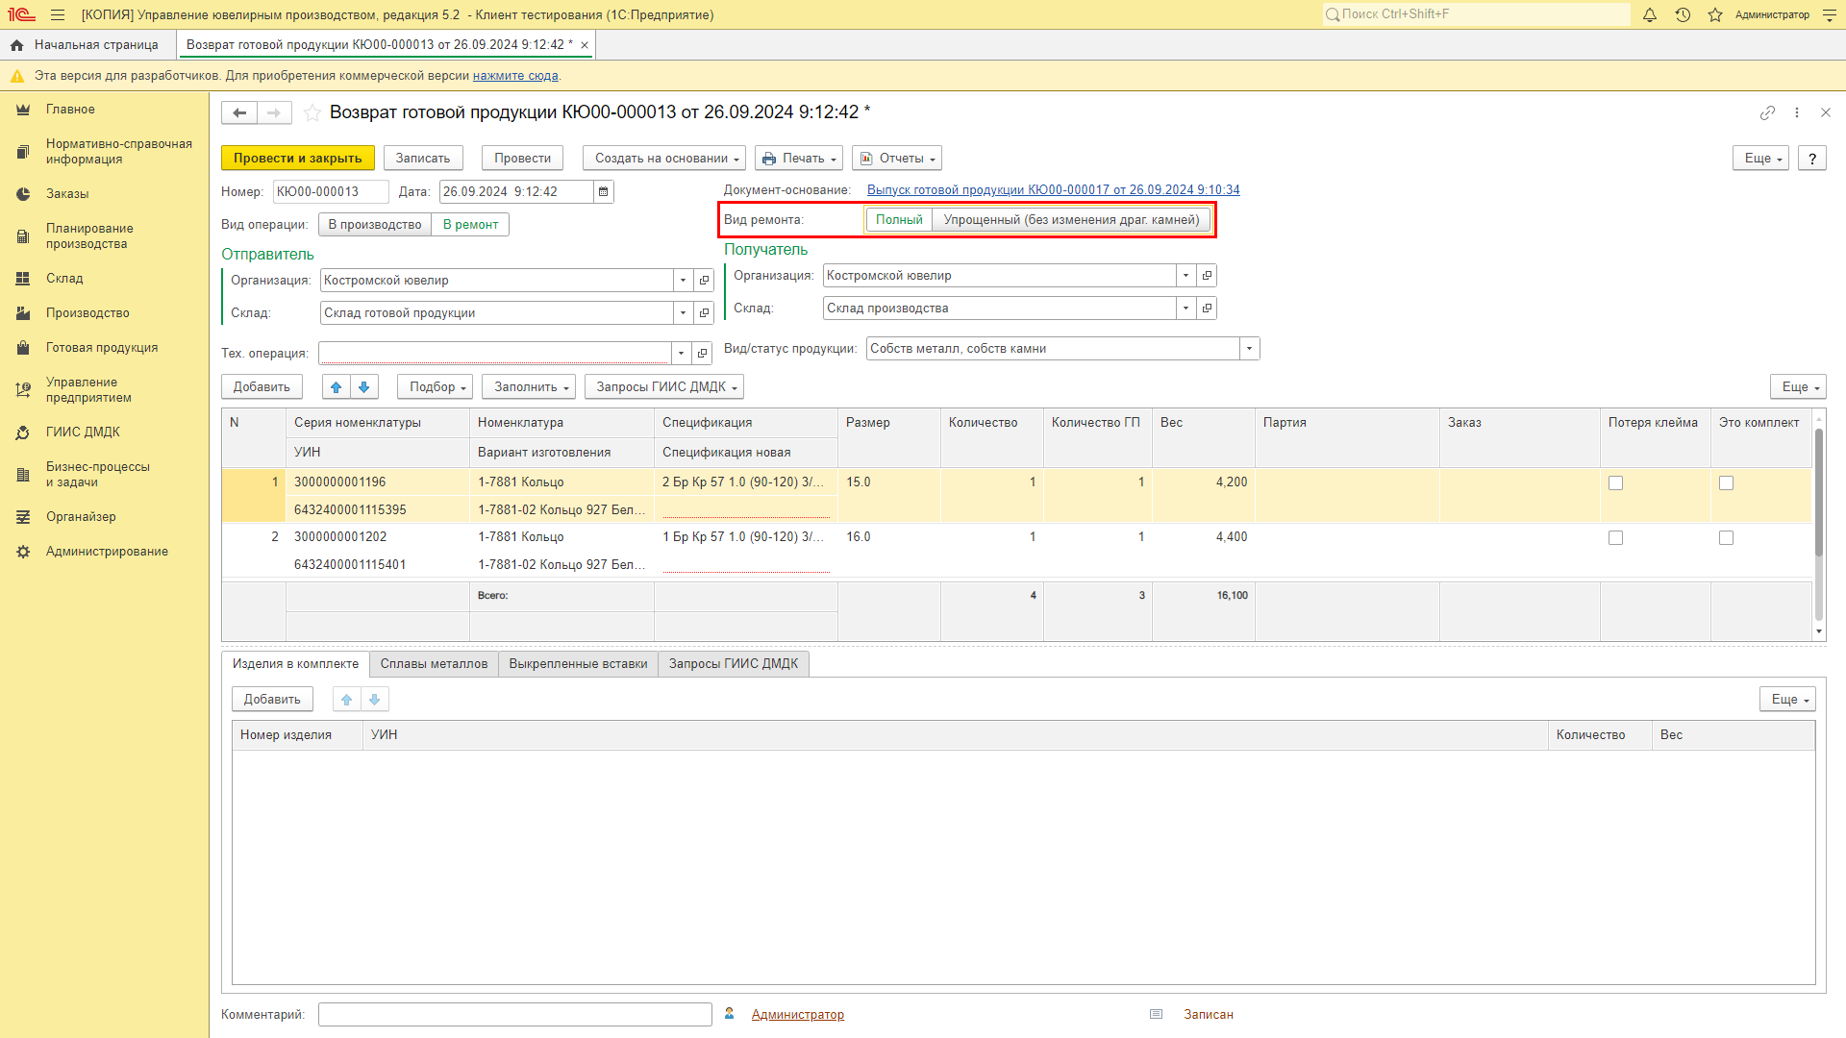Click Добавить above products table
The width and height of the screenshot is (1846, 1038).
(x=262, y=387)
